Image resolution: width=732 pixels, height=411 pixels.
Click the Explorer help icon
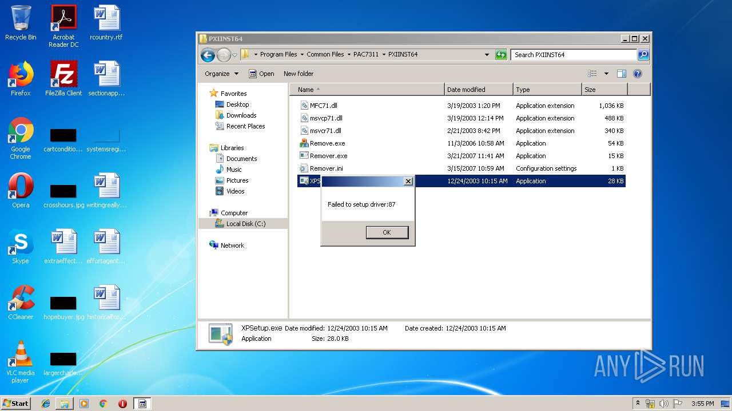click(x=638, y=74)
